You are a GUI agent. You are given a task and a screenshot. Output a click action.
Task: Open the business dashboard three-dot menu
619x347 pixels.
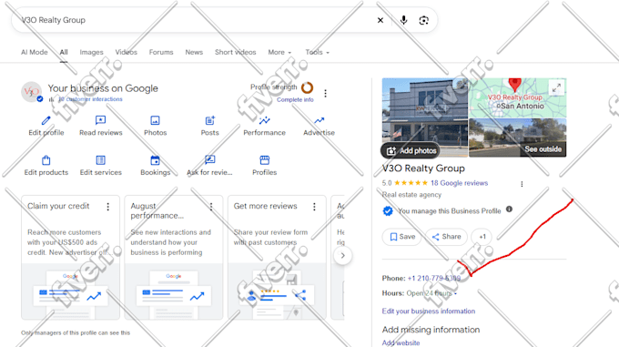[325, 93]
